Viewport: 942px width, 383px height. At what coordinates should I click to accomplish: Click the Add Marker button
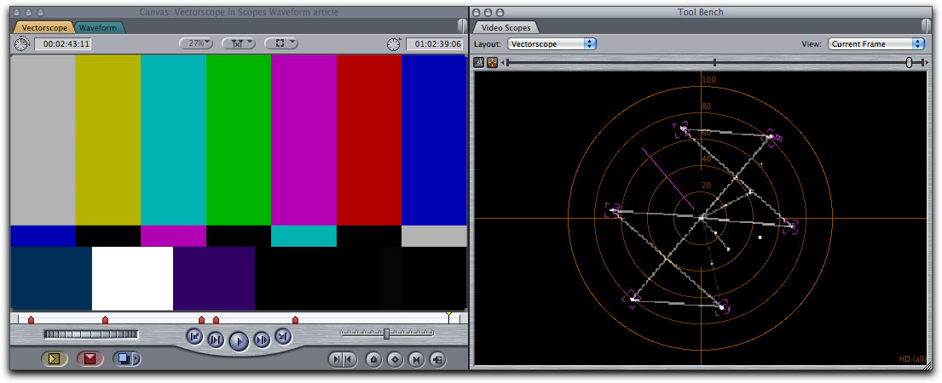(x=373, y=360)
